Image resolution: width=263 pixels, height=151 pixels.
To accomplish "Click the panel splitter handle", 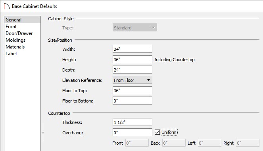I will pyautogui.click(x=43, y=133).
